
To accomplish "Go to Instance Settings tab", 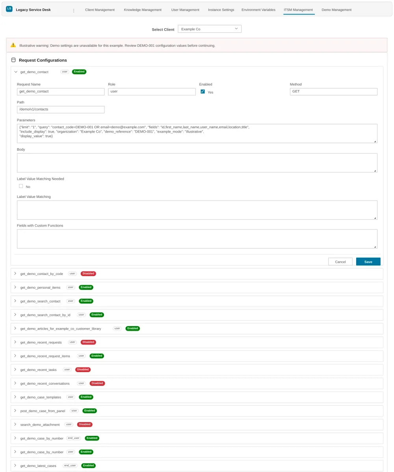I will [x=221, y=10].
